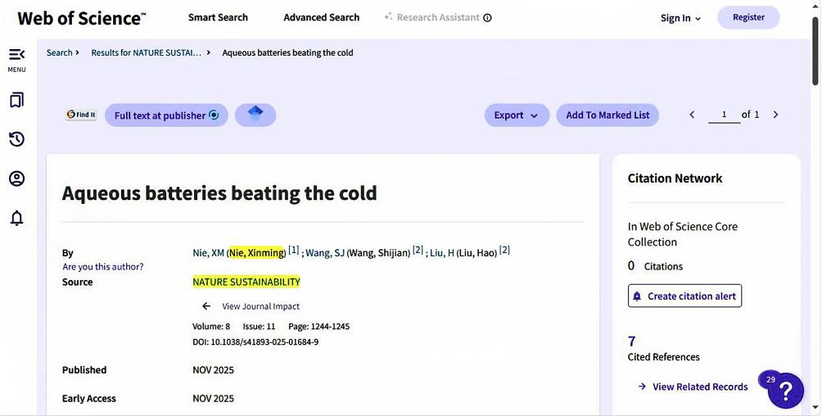Collapse View Journal Impact arrow
Screen dimensions: 822x416
[x=206, y=306]
